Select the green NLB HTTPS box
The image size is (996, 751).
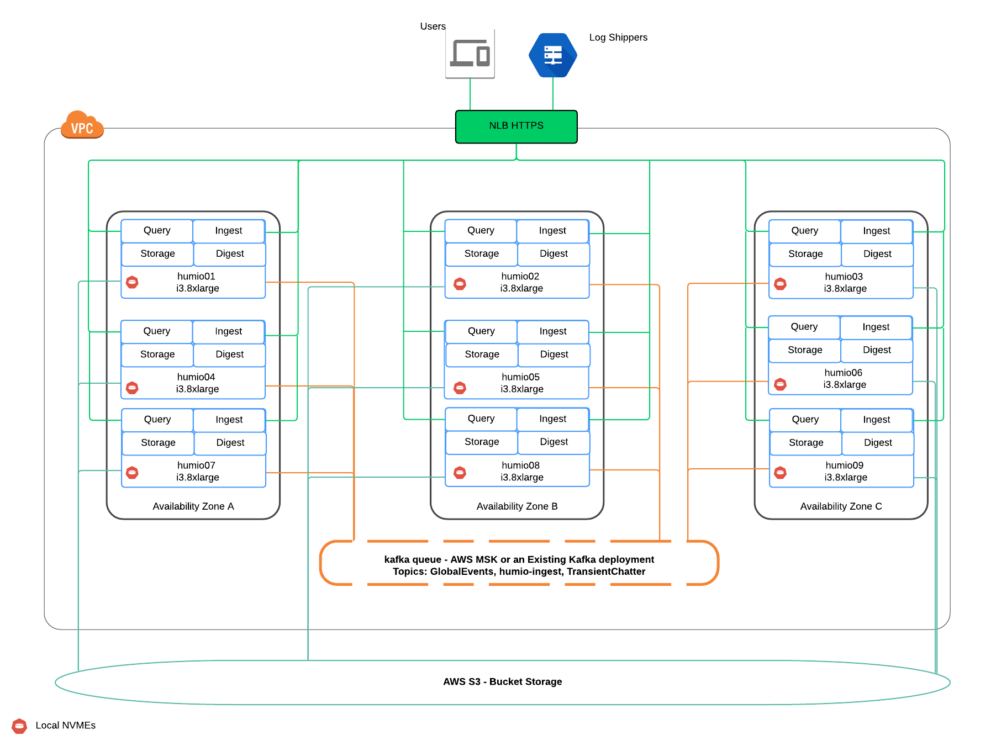tap(517, 126)
